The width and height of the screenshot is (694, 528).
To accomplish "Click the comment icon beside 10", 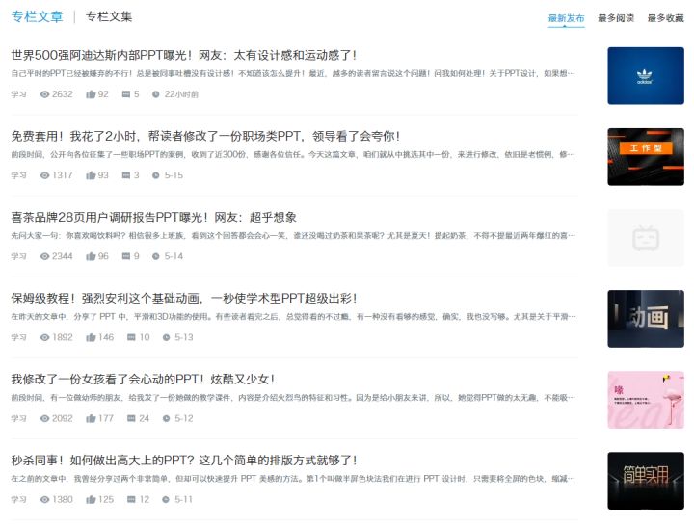I will [x=131, y=337].
